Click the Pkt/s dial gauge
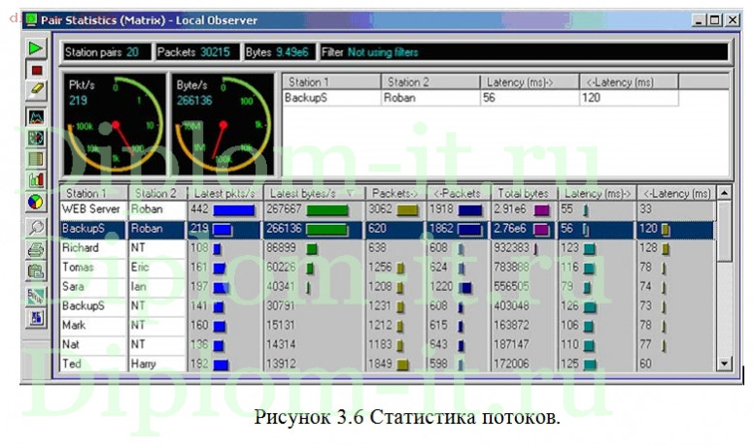Image resolution: width=754 pixels, height=446 pixels. [x=115, y=124]
